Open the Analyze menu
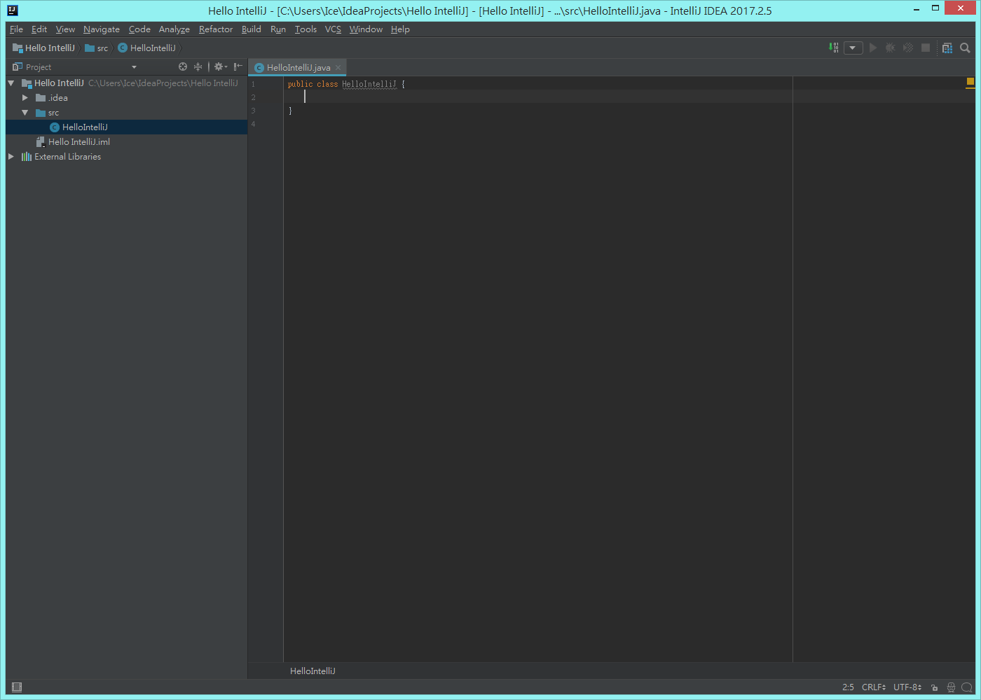Image resolution: width=981 pixels, height=700 pixels. point(174,29)
